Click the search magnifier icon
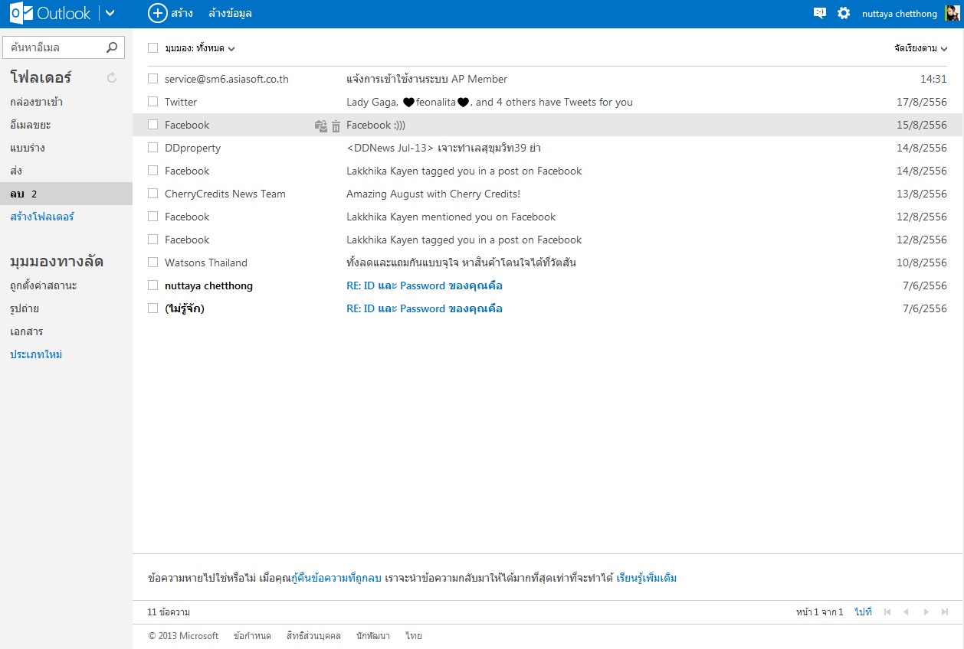 (112, 47)
